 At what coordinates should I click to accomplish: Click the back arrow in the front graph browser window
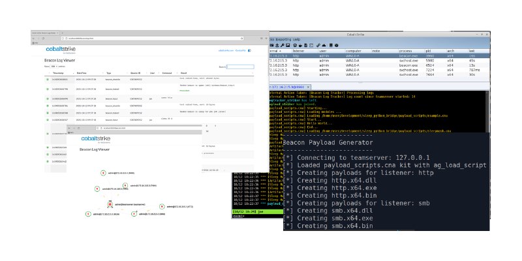click(x=69, y=128)
